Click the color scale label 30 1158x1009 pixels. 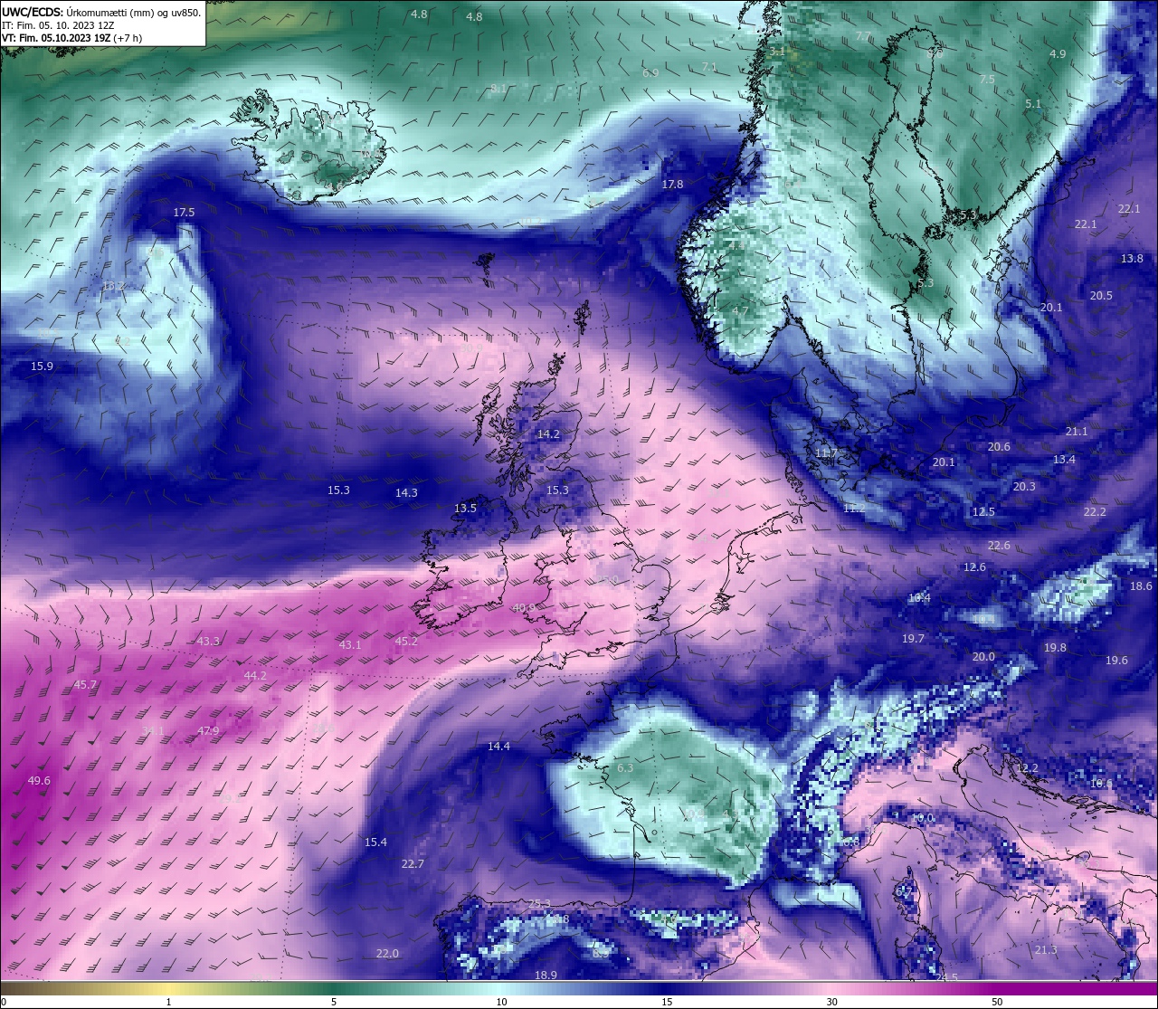831,1002
